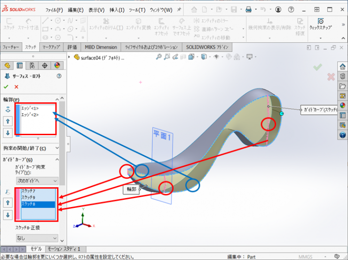Screen dimensions: 348x260
Task: Switch to the DisplayManager panel tab
Action: [57, 65]
